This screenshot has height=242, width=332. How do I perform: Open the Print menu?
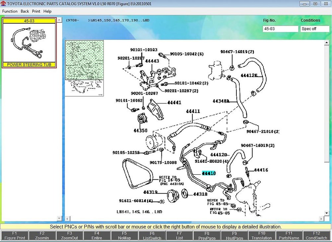pos(36,11)
